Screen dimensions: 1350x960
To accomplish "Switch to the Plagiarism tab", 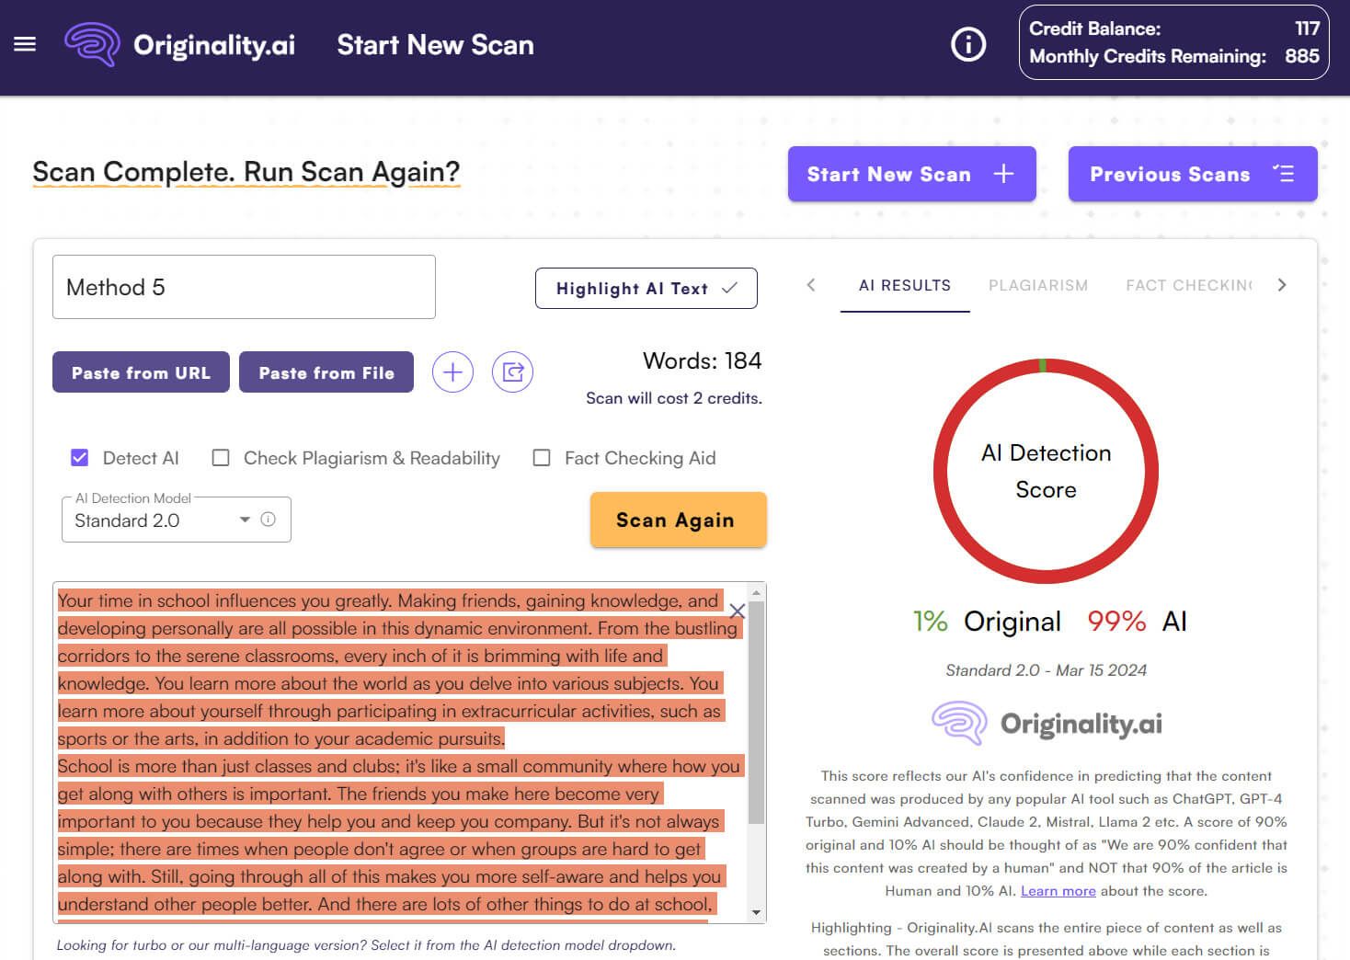I will pyautogui.click(x=1037, y=285).
